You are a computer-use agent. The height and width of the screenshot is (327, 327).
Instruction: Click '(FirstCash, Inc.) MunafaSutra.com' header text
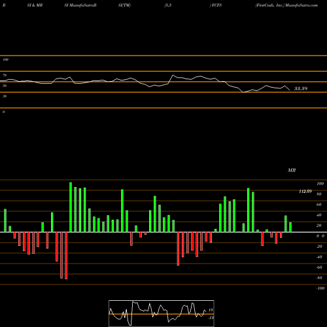(286, 5)
